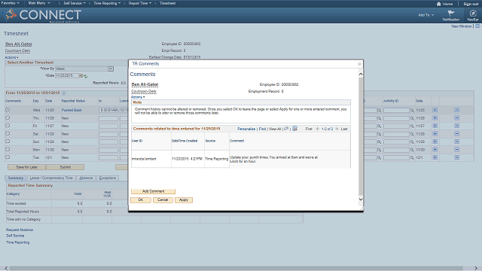Open the View By Week dropdown
The height and width of the screenshot is (271, 482).
point(111,69)
